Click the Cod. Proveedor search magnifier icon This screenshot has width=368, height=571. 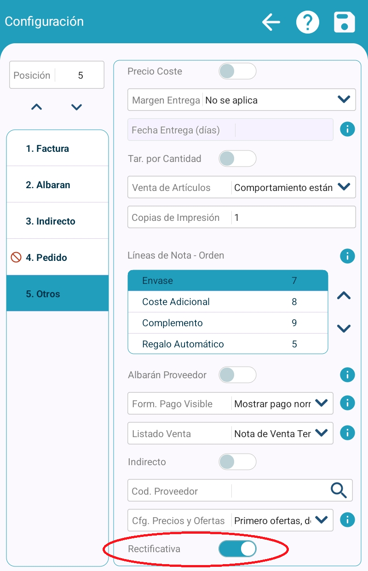click(339, 490)
